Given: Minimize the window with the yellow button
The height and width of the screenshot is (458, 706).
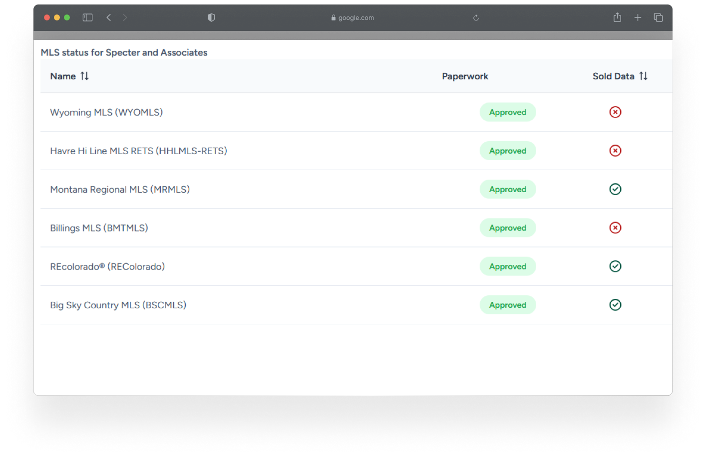Looking at the screenshot, I should tap(57, 17).
